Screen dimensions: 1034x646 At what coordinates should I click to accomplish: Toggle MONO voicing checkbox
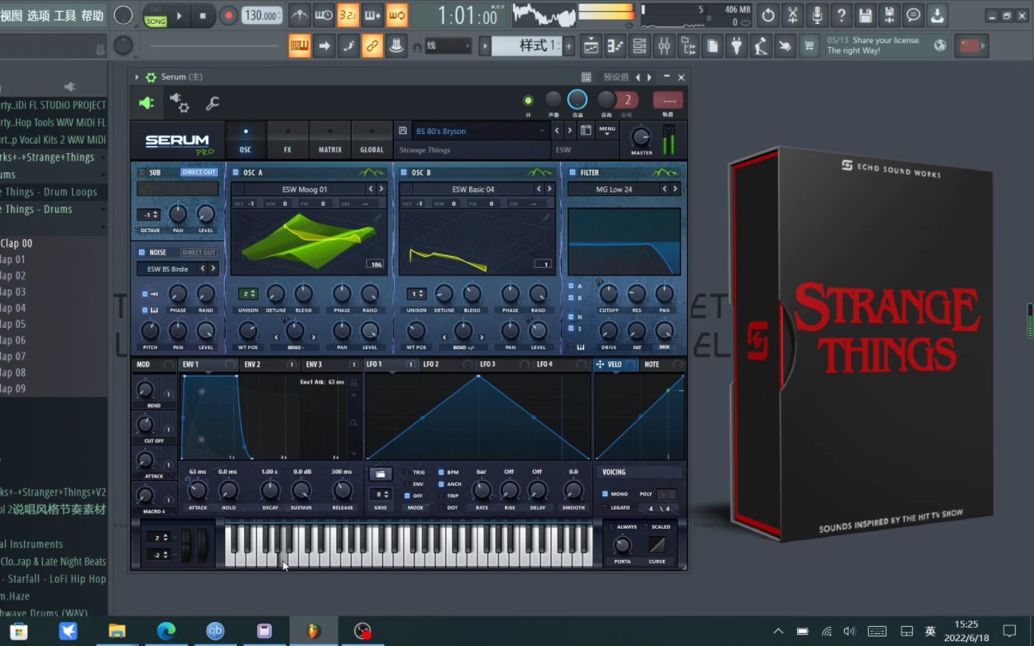tap(606, 494)
